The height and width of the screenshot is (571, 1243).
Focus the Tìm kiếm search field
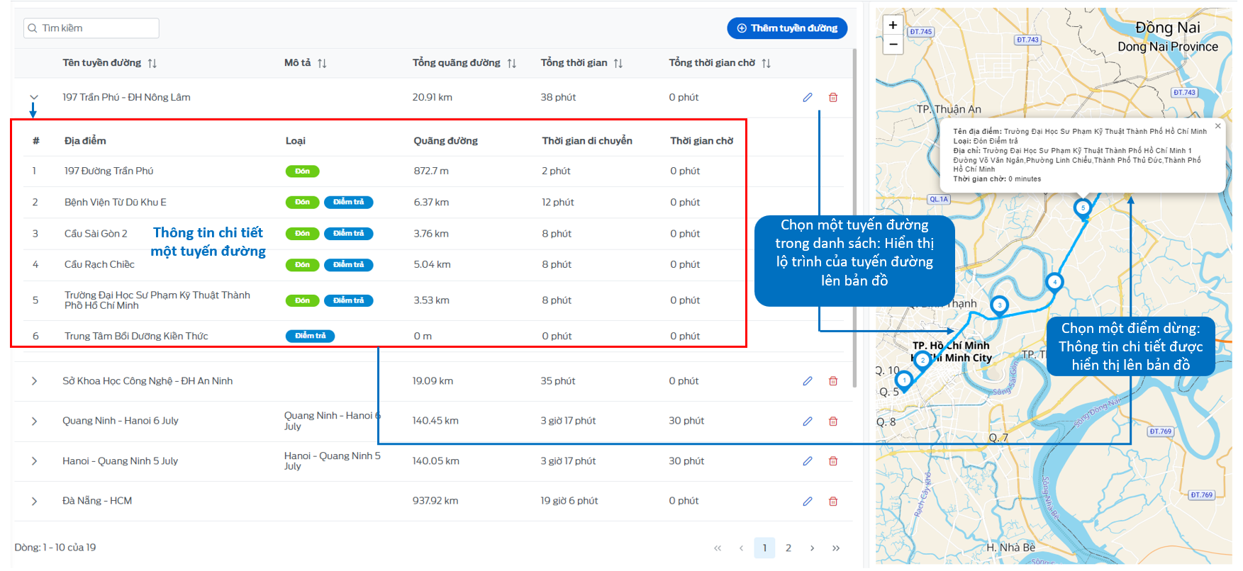pos(91,28)
